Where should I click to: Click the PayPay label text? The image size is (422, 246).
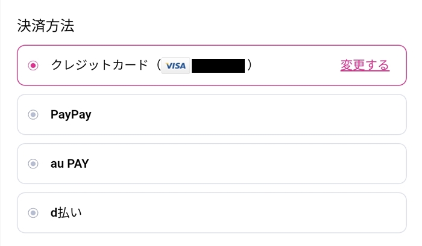click(x=71, y=114)
